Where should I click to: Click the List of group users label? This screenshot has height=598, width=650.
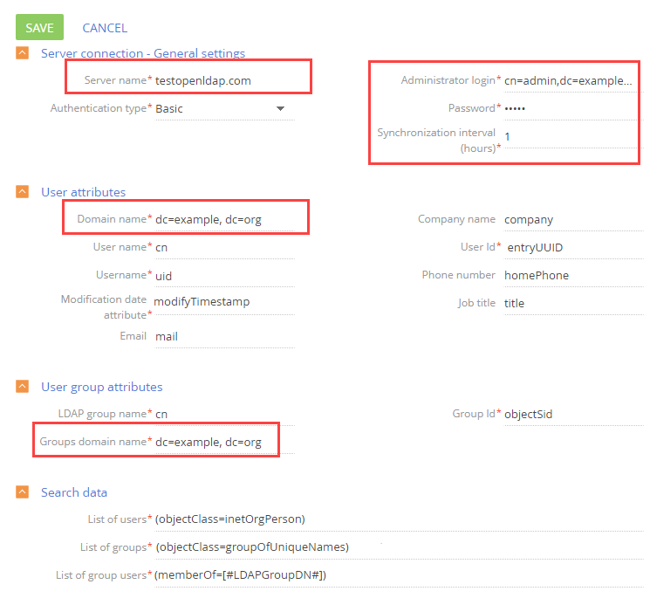click(101, 575)
